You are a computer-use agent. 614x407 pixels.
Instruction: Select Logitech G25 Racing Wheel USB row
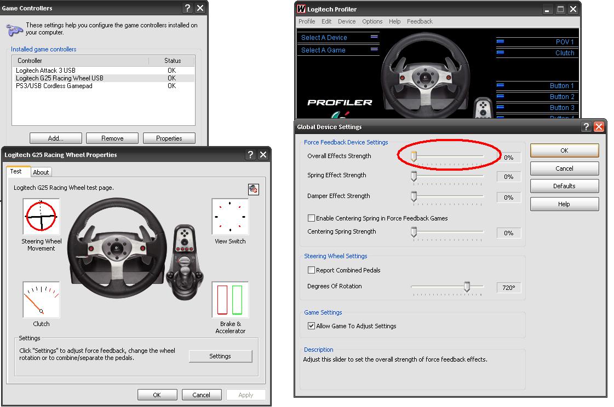104,78
